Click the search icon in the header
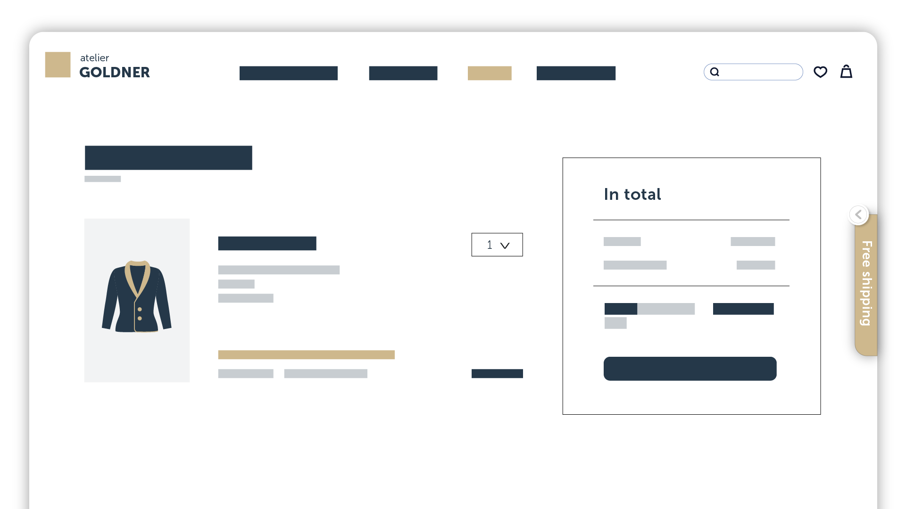906x509 pixels. [x=715, y=72]
